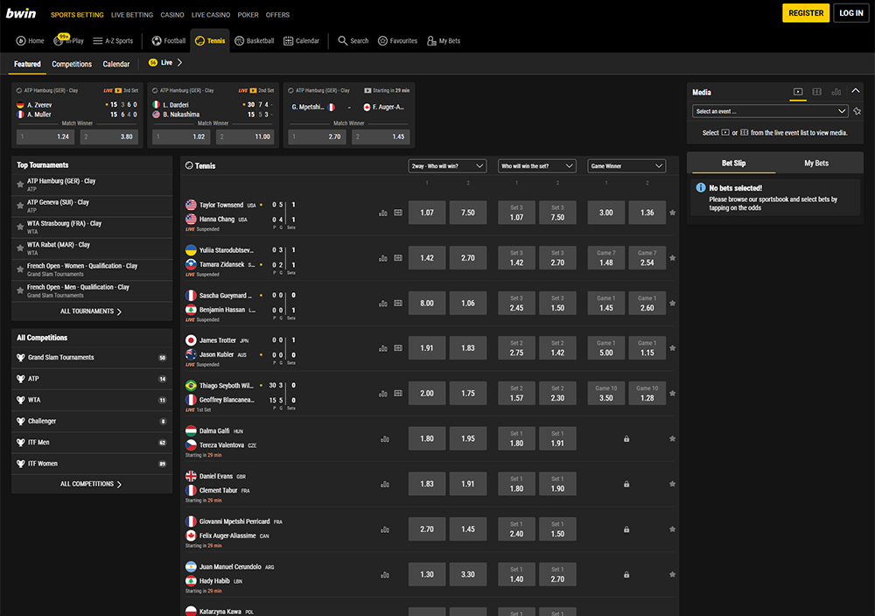Pick Game 7 odds 2.54 for Zidansek

pyautogui.click(x=647, y=258)
